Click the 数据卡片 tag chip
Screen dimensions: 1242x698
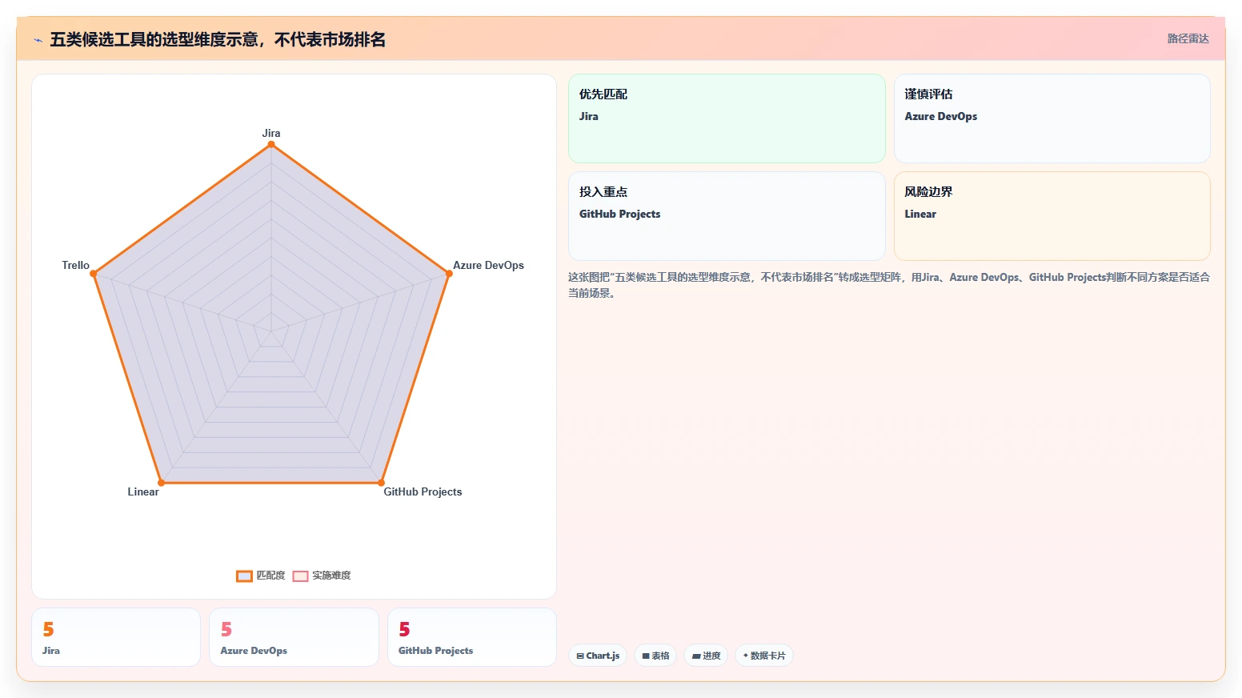point(764,656)
